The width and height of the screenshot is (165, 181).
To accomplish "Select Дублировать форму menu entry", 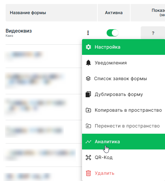I will [123, 94].
